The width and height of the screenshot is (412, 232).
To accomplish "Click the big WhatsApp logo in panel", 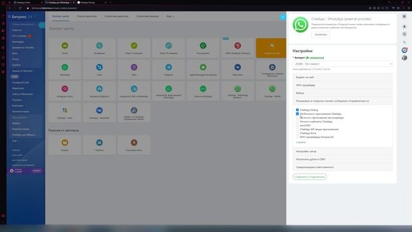I will click(301, 24).
